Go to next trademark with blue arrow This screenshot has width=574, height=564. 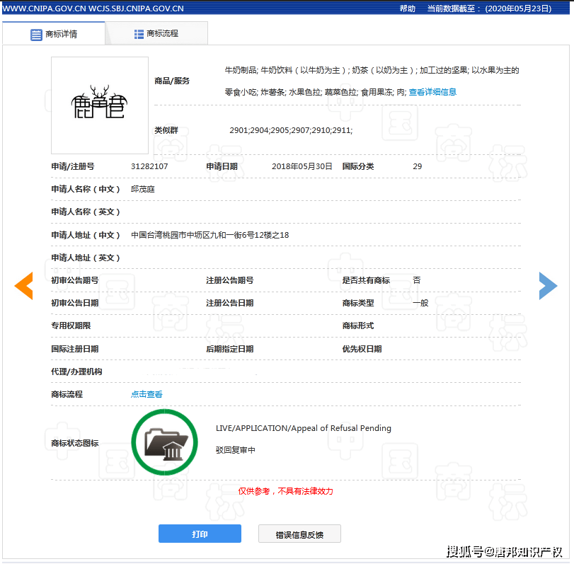[x=548, y=286]
